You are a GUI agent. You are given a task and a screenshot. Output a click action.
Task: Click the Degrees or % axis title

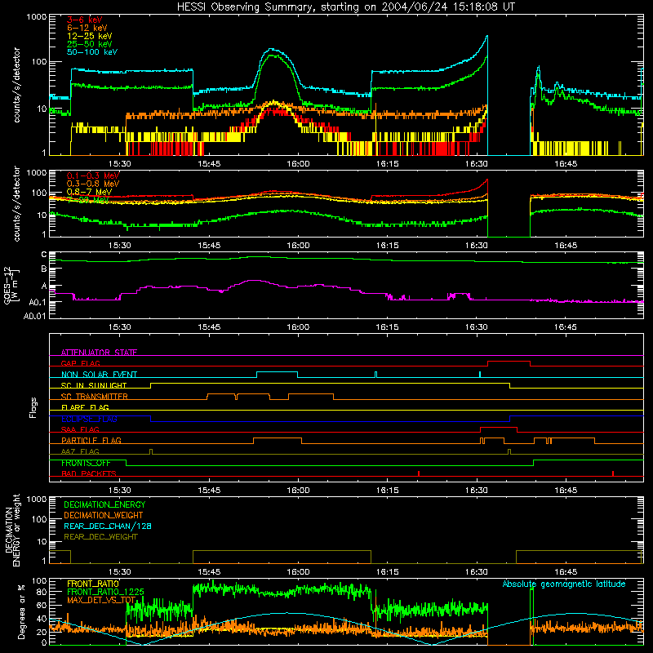[22, 611]
